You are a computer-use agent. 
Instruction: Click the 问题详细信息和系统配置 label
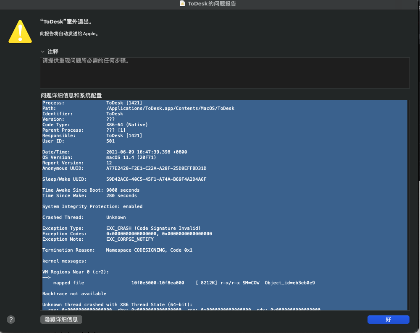(x=71, y=96)
